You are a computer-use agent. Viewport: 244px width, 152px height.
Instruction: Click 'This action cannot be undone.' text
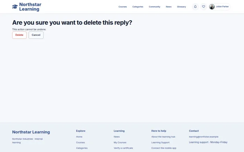pos(29,29)
